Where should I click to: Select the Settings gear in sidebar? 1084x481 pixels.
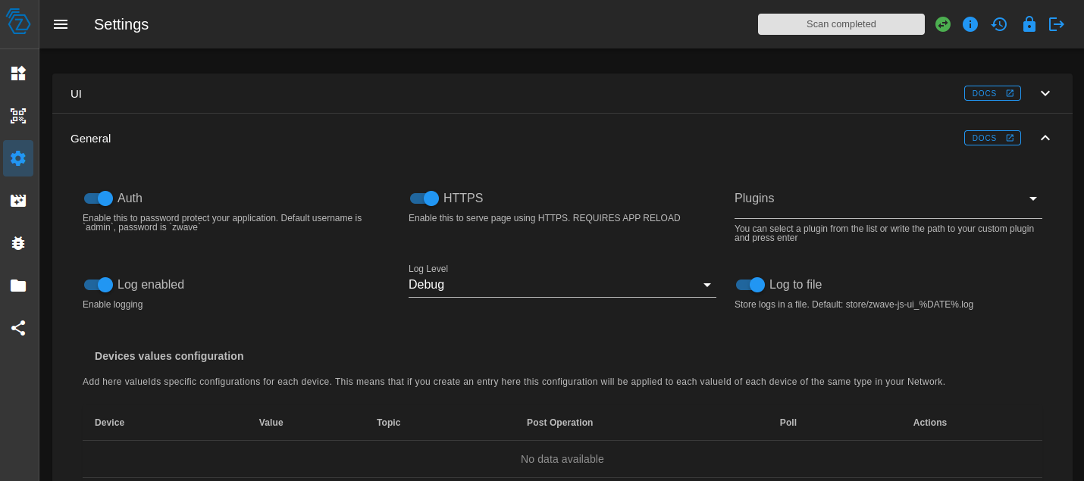[18, 158]
